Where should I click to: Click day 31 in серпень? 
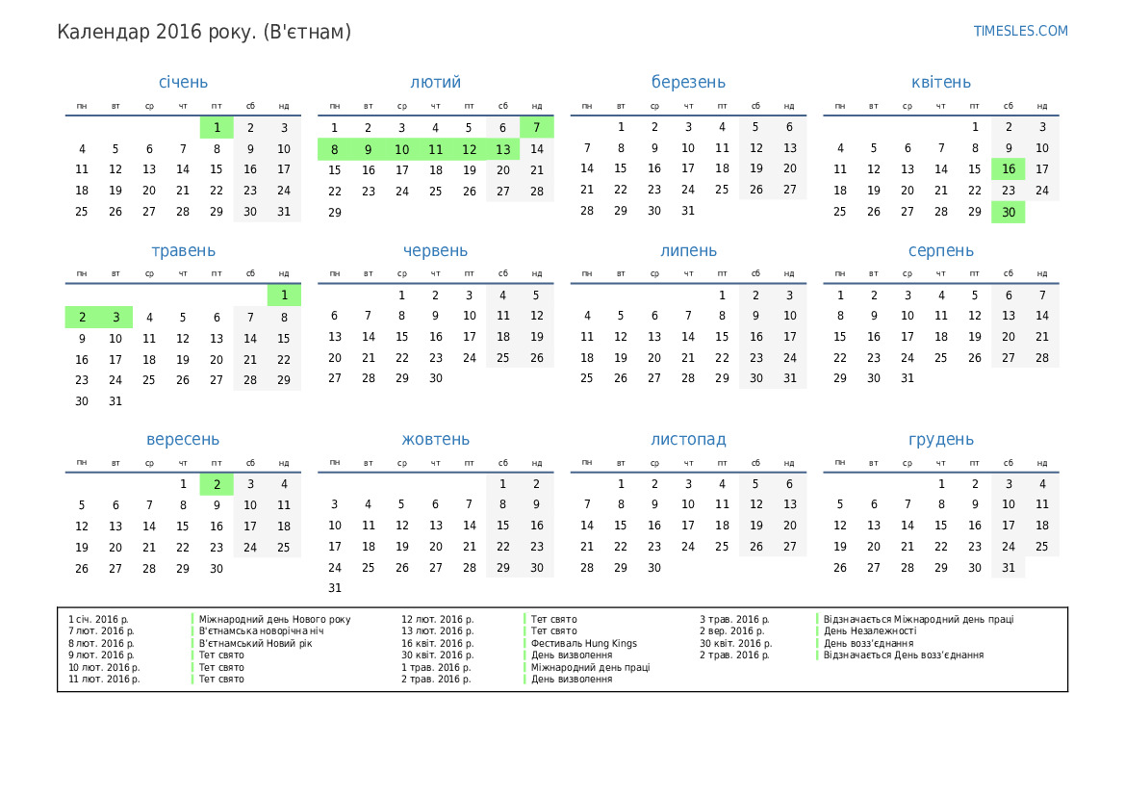pyautogui.click(x=907, y=378)
